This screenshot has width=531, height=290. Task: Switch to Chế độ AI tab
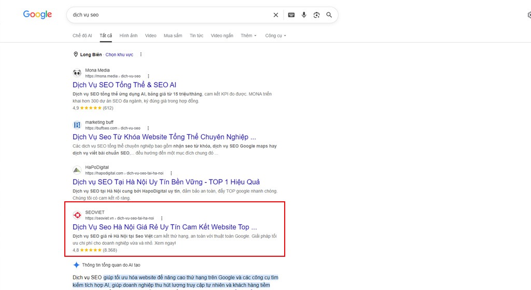pyautogui.click(x=82, y=36)
